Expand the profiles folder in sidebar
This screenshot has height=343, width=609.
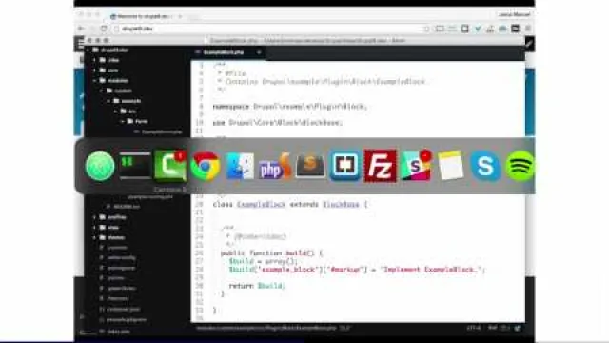pos(94,217)
